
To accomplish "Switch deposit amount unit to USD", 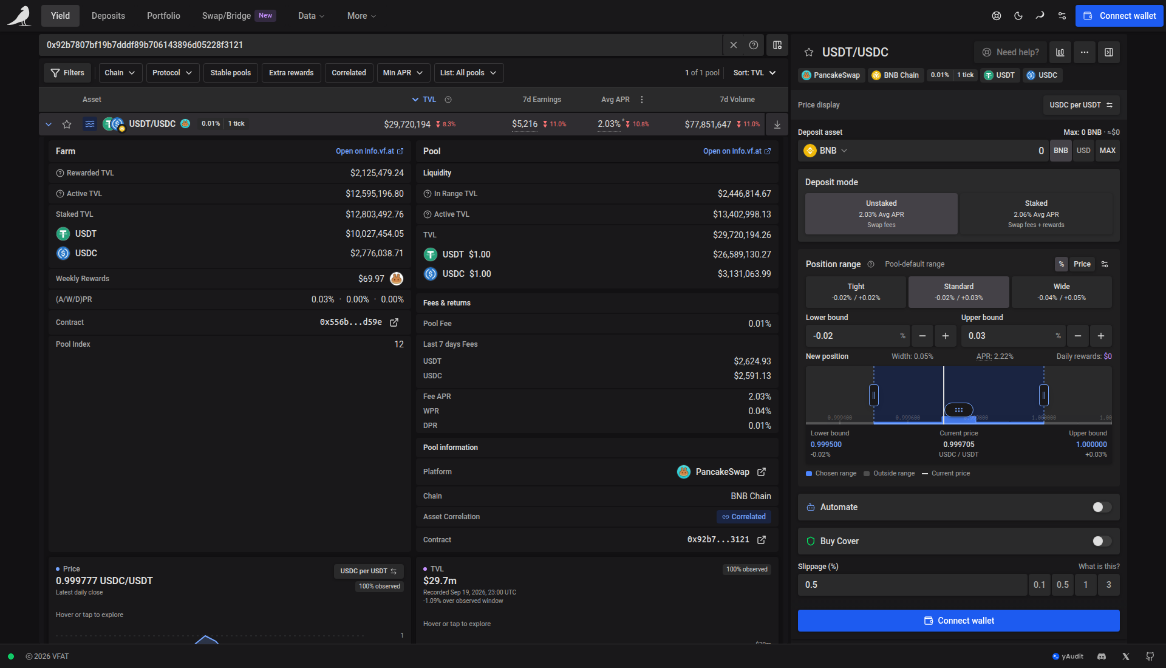I will (x=1083, y=151).
